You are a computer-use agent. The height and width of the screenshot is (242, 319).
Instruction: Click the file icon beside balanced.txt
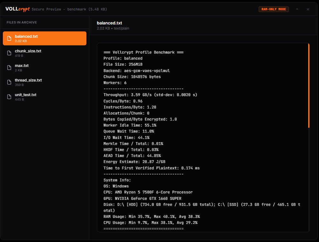(x=9, y=38)
